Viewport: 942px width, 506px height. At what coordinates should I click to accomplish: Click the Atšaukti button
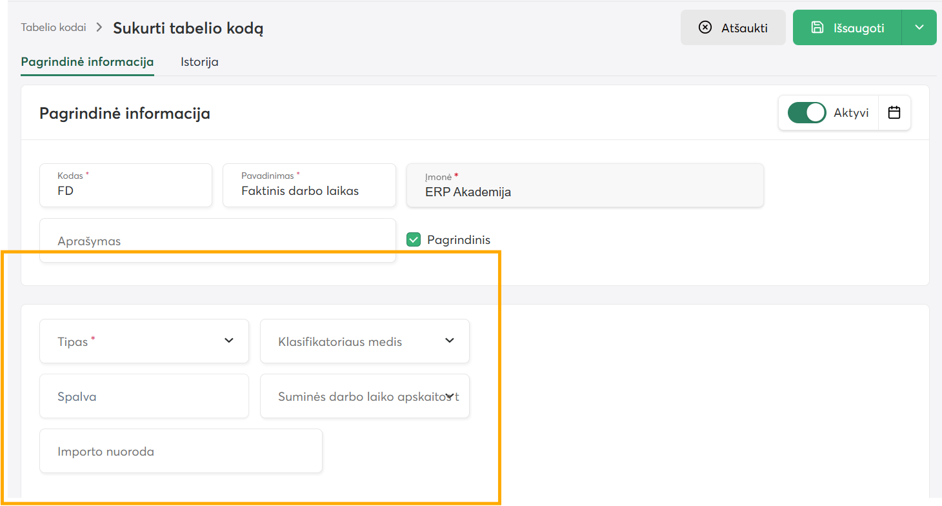click(x=733, y=28)
